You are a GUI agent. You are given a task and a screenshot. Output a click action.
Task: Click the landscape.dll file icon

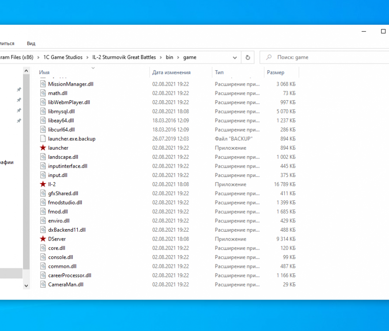click(43, 157)
